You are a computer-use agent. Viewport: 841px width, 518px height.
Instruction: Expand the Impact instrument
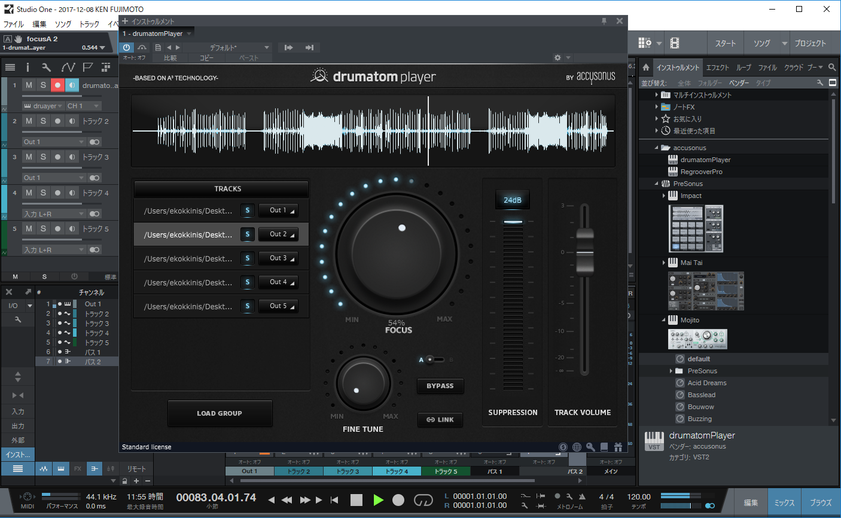click(664, 196)
